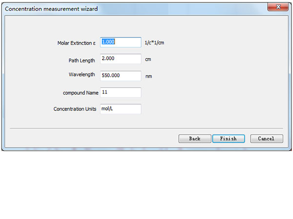Click the horizontal separator above the buttons
This screenshot has width=293, height=219.
(146, 128)
